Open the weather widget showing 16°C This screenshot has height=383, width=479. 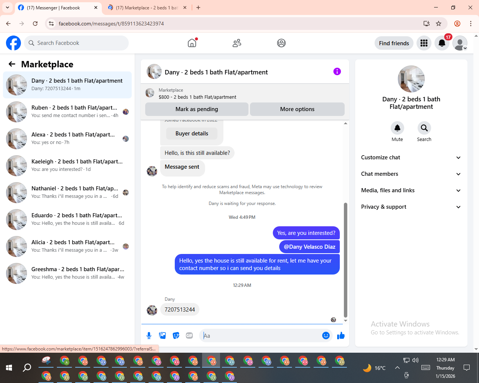coord(374,368)
